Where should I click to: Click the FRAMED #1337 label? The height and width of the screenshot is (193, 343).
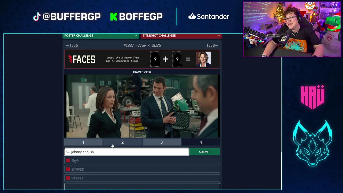click(142, 72)
